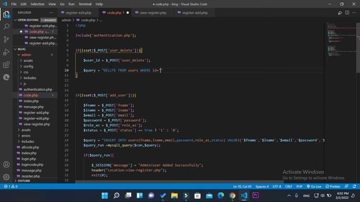Open Microsoft Store from taskbar
Viewport: 360px width, 202px height.
tap(197, 195)
